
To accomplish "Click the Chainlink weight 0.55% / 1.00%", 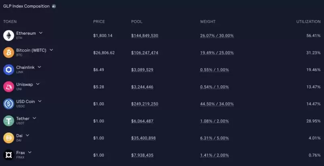I will tap(215, 70).
